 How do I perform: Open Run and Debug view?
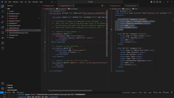tap(2, 22)
